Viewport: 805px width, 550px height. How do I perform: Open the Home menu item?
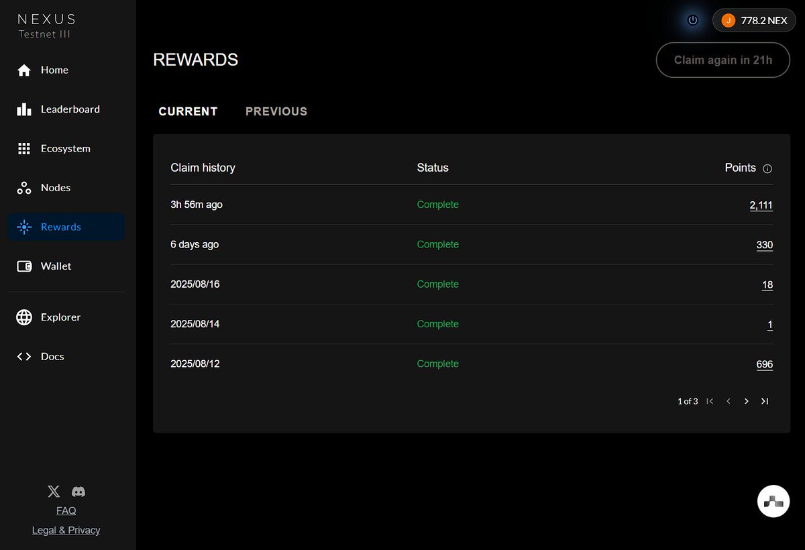click(x=66, y=70)
